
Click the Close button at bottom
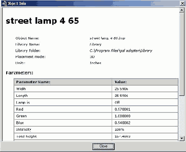tap(103, 146)
